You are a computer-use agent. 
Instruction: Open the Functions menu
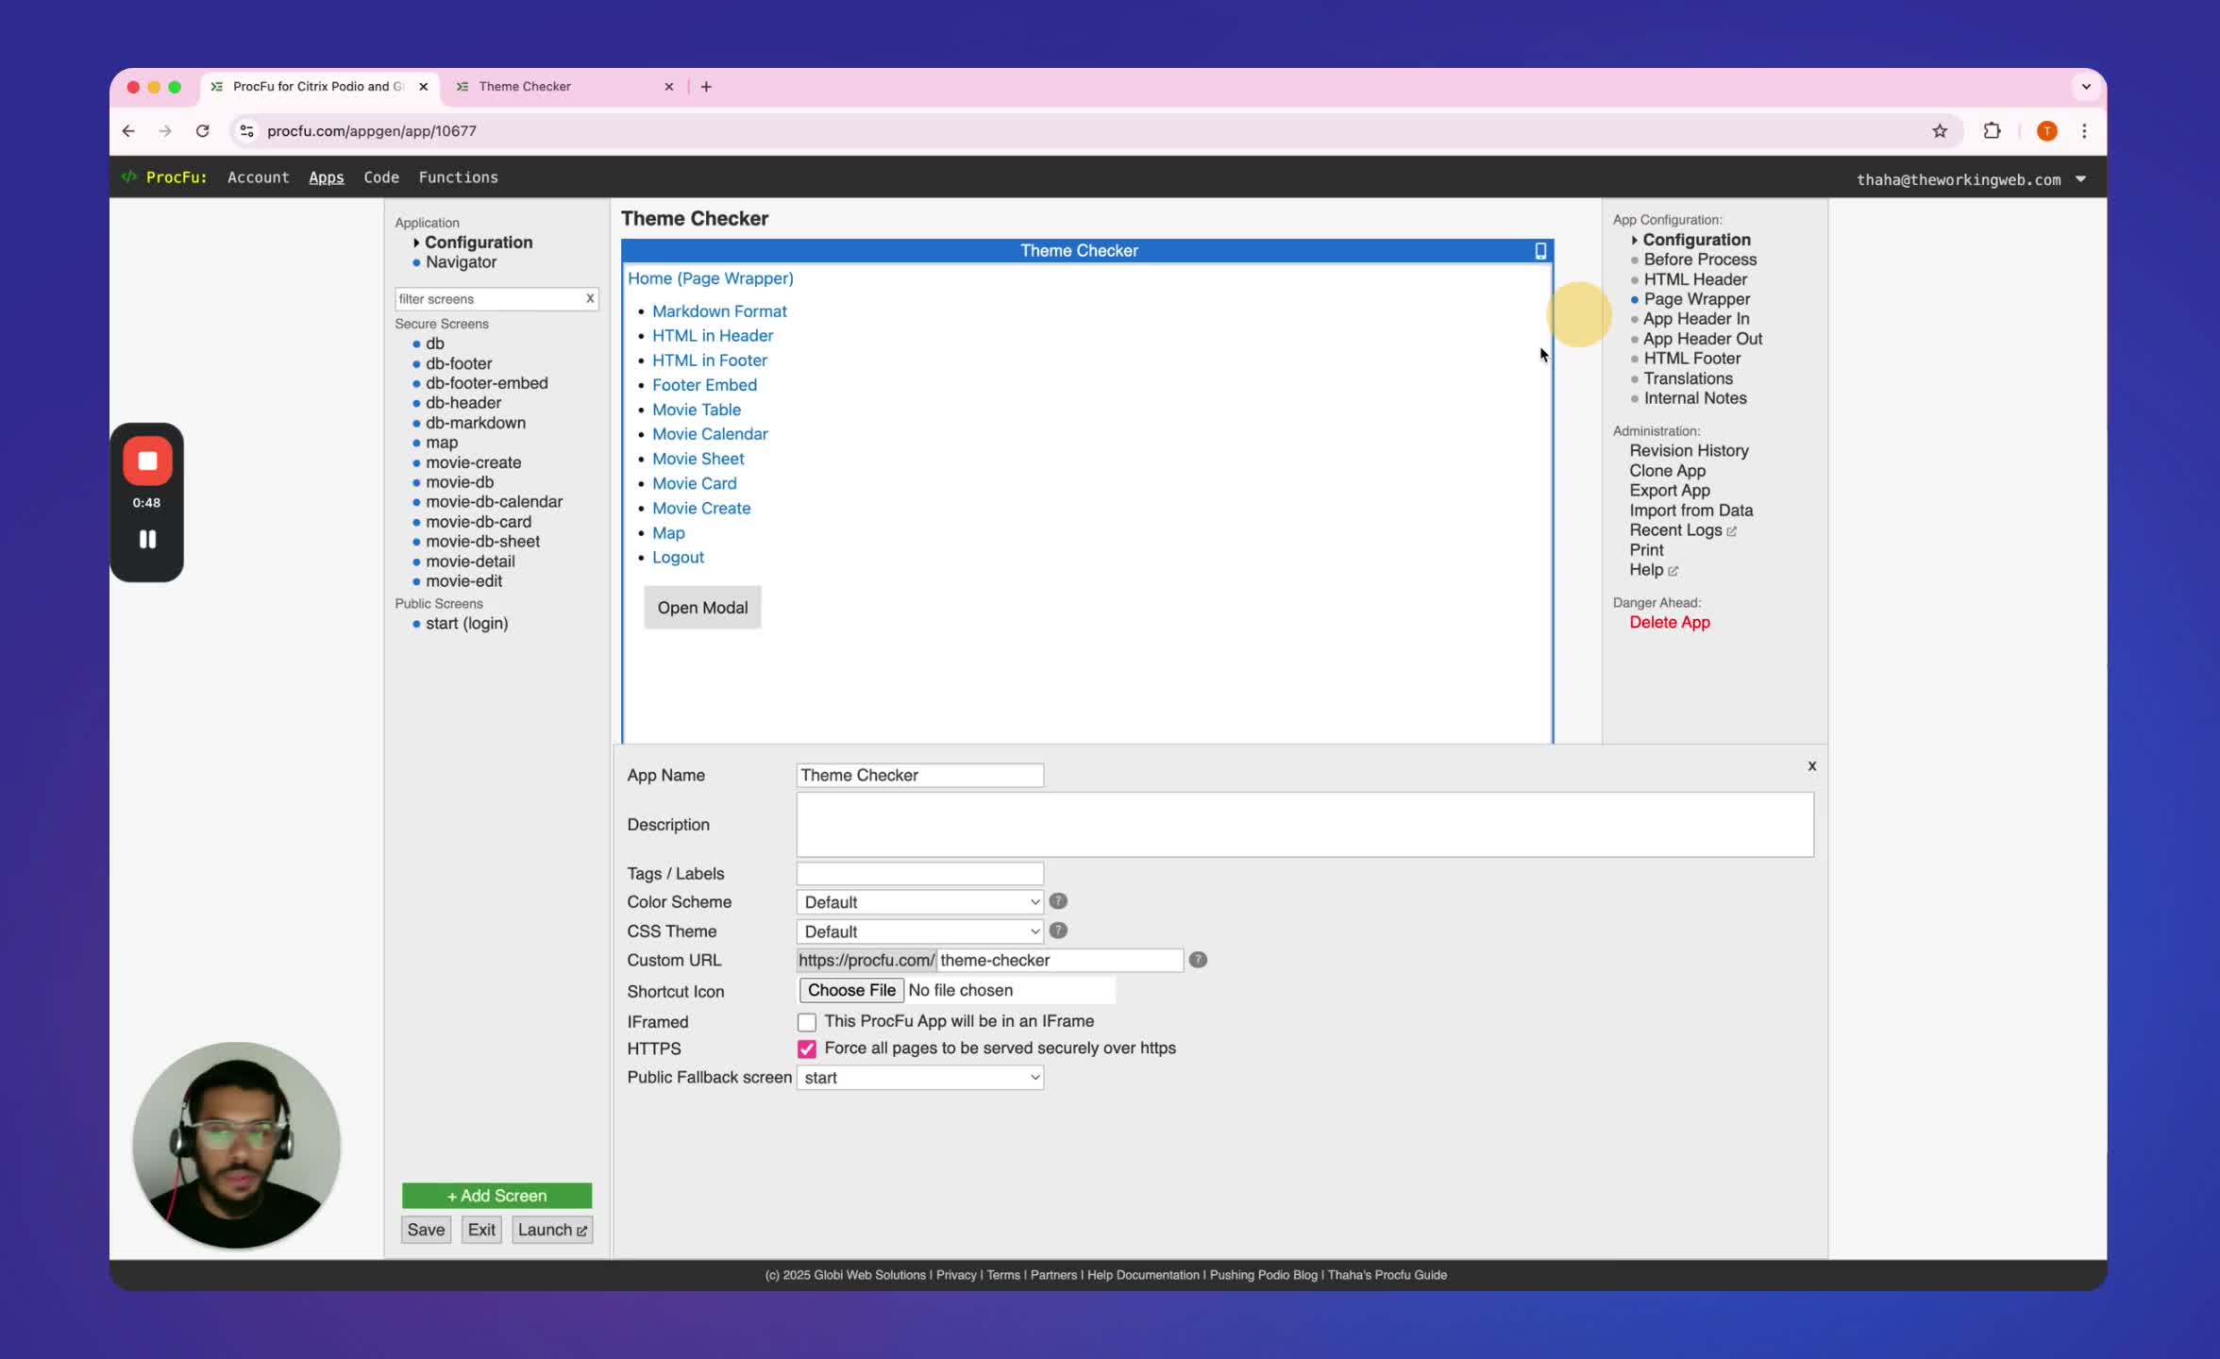pyautogui.click(x=458, y=177)
